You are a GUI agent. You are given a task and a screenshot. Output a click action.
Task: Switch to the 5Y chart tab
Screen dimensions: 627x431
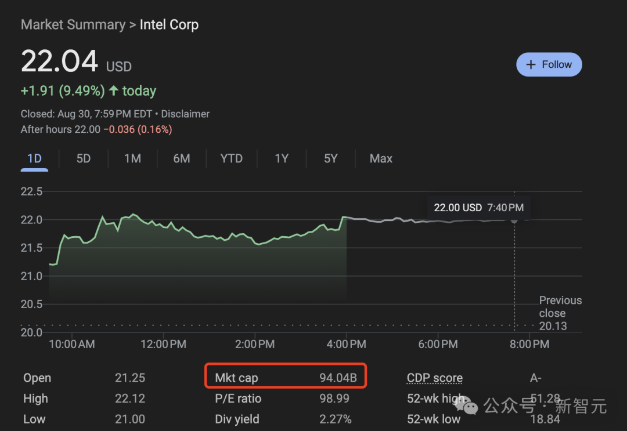[x=331, y=158]
